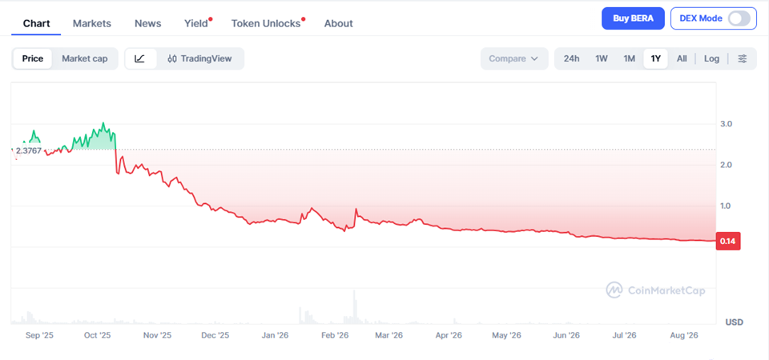Select Market cap view toggle
The height and width of the screenshot is (360, 769).
pyautogui.click(x=84, y=58)
